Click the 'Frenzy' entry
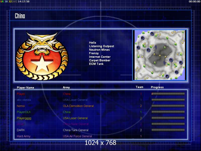The image size is (201, 151). point(94,53)
